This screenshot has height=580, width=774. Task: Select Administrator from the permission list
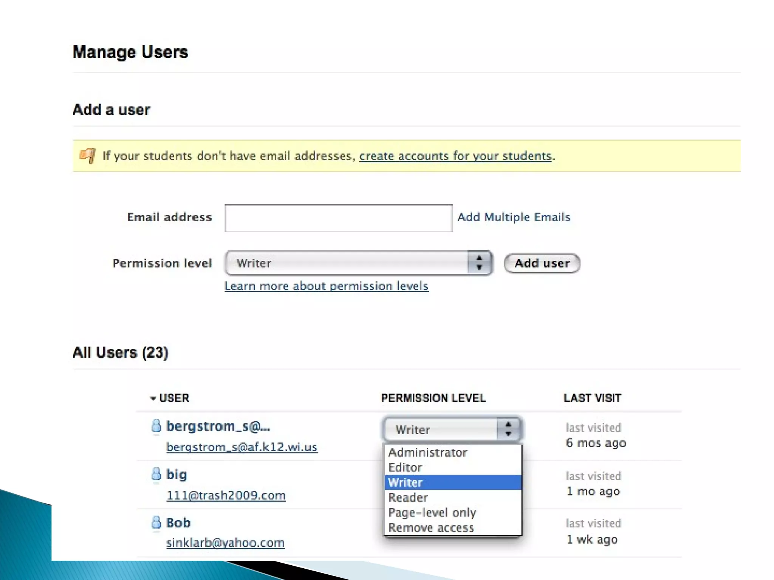427,452
